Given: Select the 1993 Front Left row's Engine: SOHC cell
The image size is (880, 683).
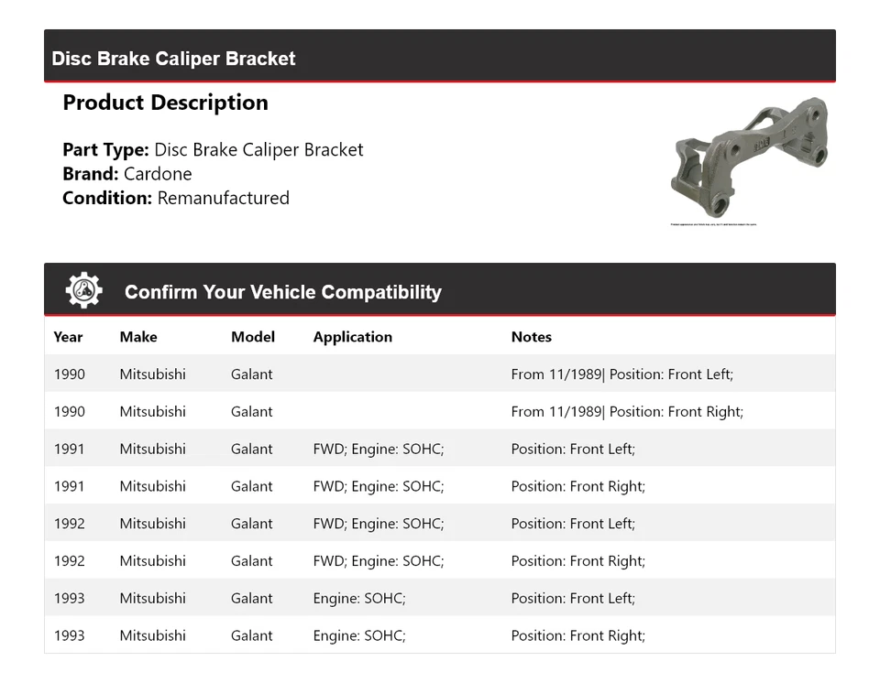Looking at the screenshot, I should 359,599.
